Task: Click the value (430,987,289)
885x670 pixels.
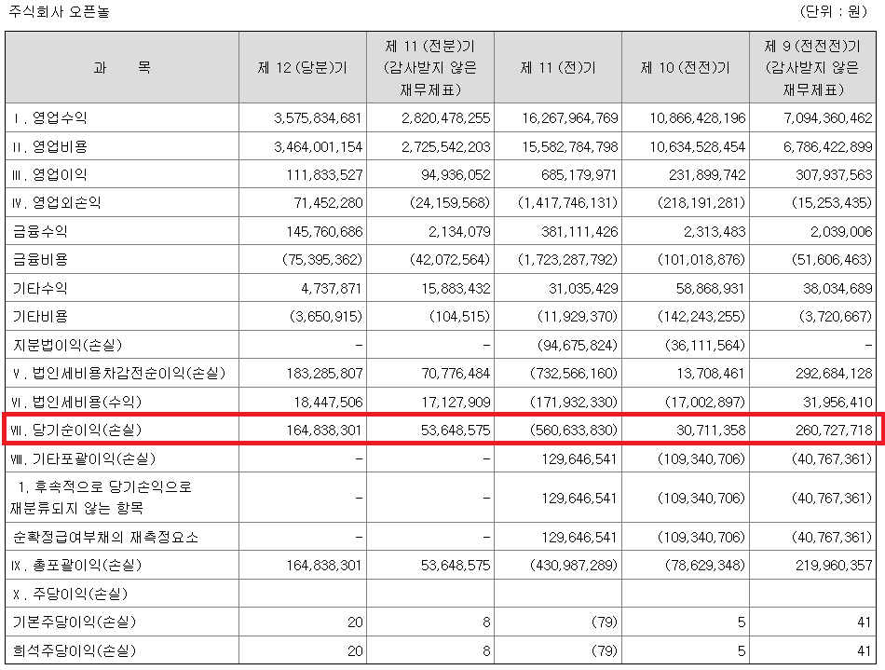Action: point(574,566)
